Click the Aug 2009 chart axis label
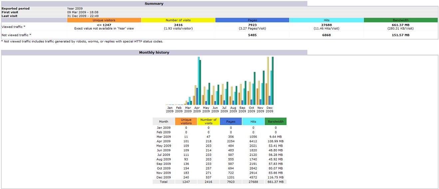This screenshot has height=189, width=439. pos(233,109)
